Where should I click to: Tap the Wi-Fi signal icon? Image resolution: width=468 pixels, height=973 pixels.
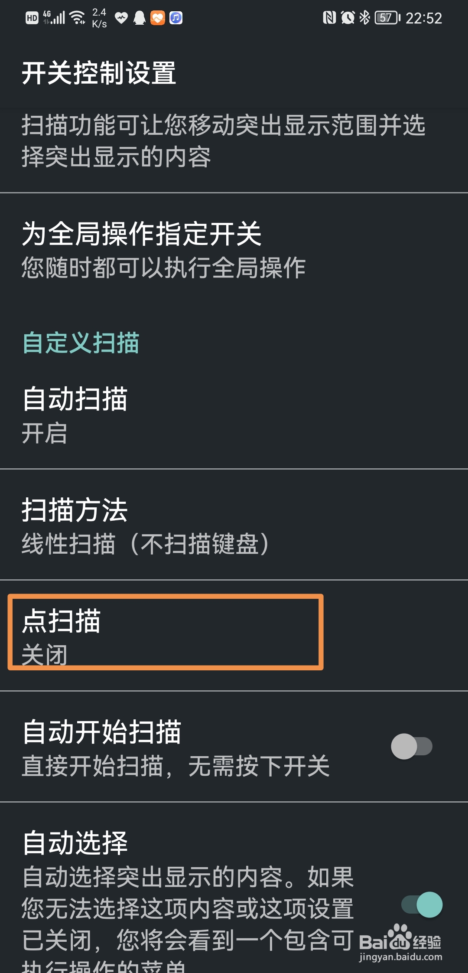pyautogui.click(x=78, y=18)
